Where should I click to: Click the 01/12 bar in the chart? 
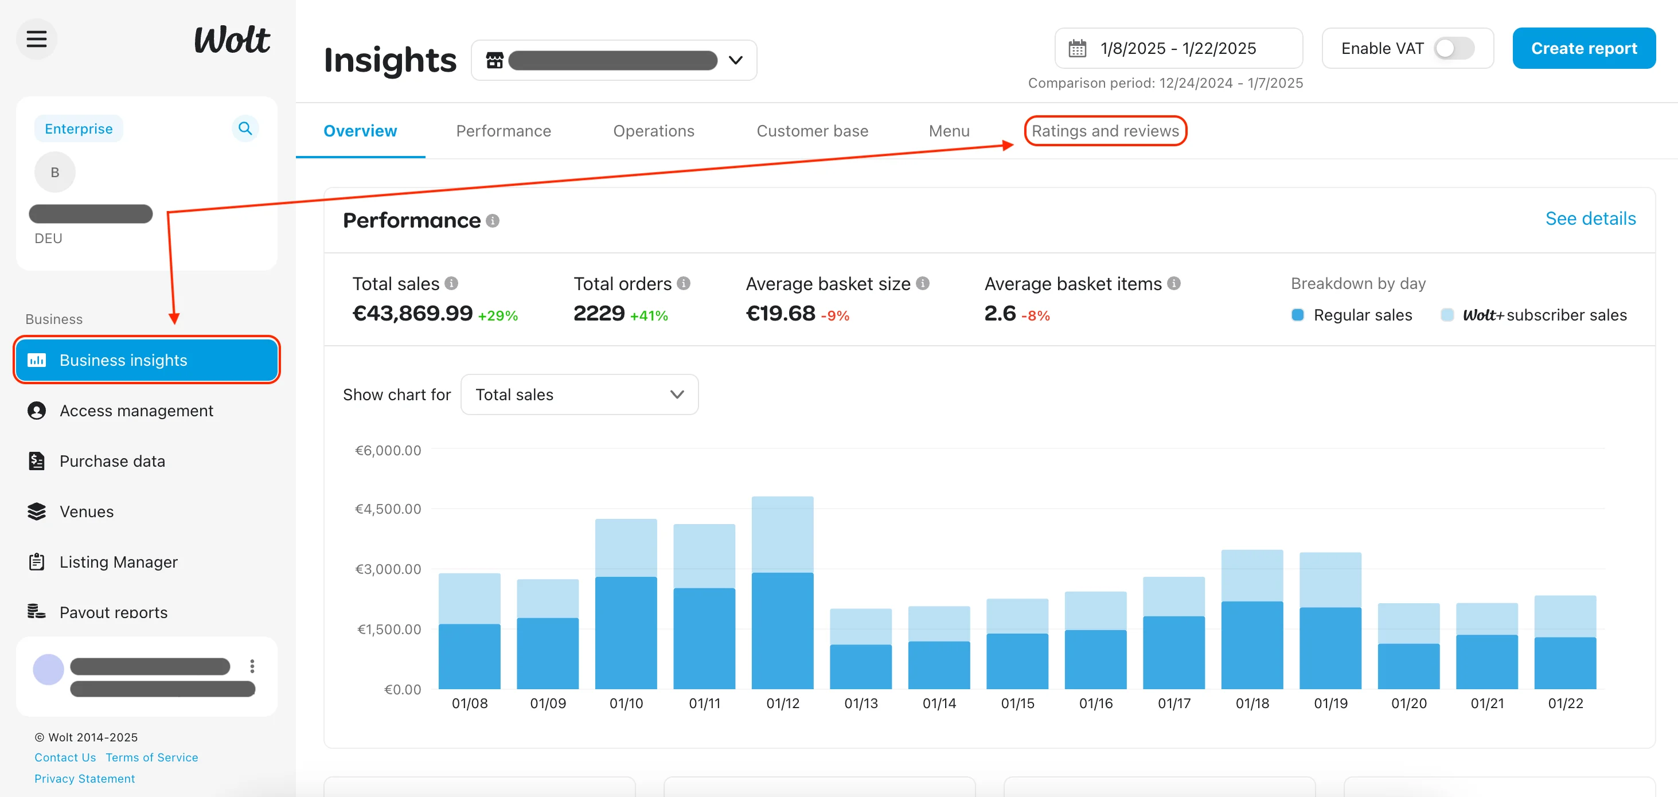coord(782,592)
